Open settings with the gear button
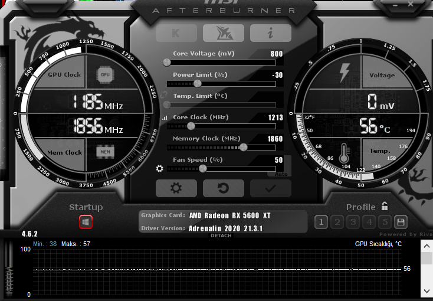The height and width of the screenshot is (301, 433). pos(176,188)
